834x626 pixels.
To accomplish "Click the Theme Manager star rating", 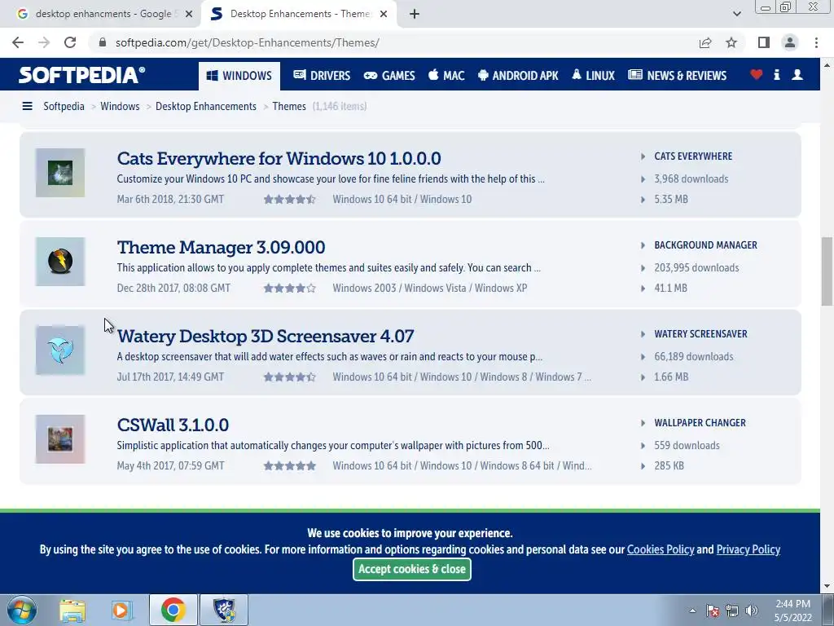I will [290, 289].
